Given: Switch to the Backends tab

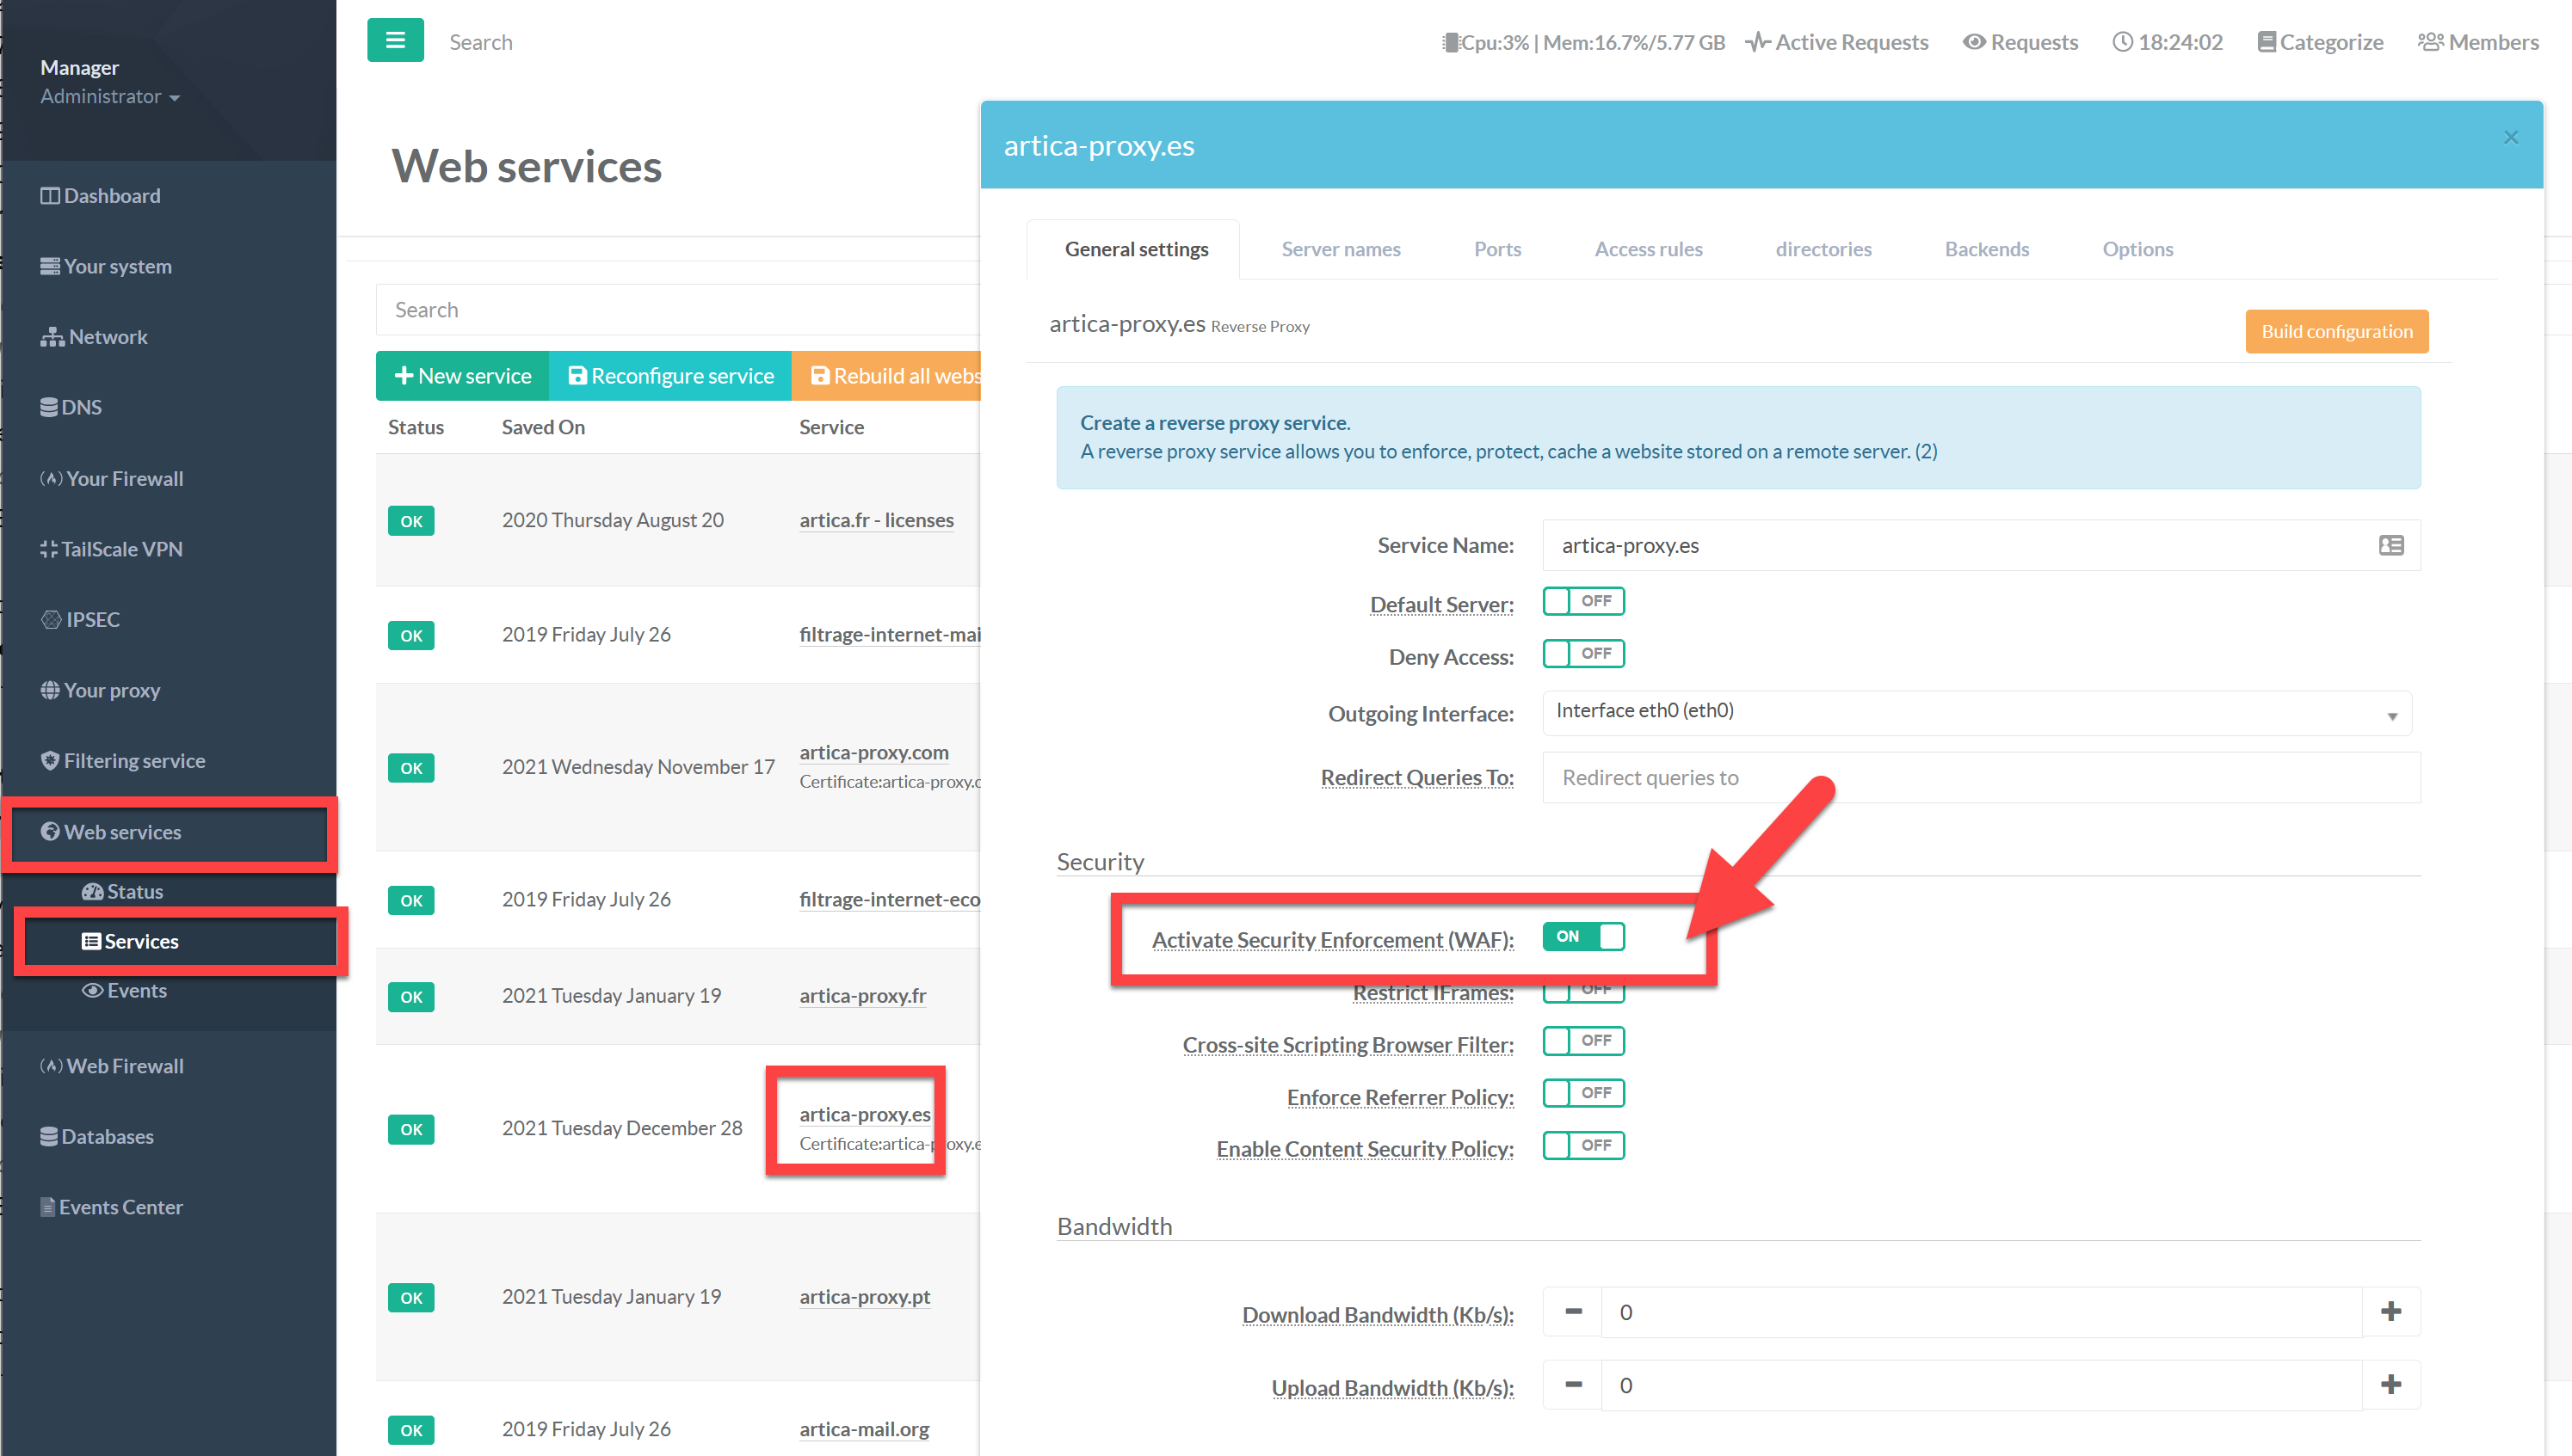Looking at the screenshot, I should point(1986,249).
